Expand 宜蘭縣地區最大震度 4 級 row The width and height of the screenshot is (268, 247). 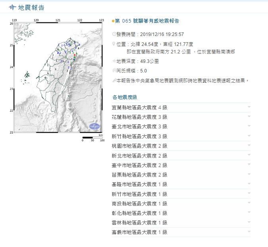(x=249, y=107)
